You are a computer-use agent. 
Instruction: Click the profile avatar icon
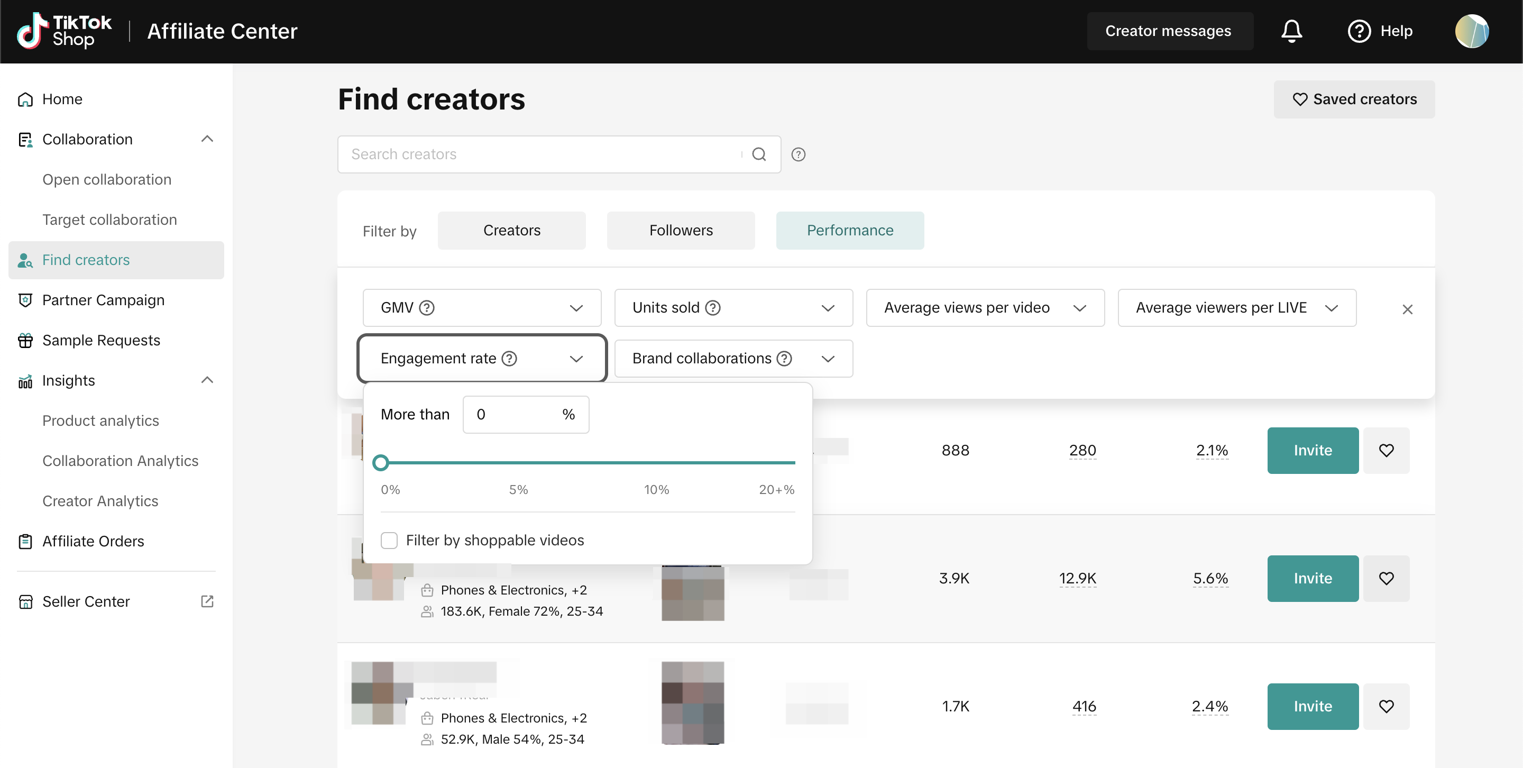(x=1472, y=31)
